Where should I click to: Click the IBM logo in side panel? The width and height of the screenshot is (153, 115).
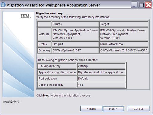pyautogui.click(x=25, y=16)
